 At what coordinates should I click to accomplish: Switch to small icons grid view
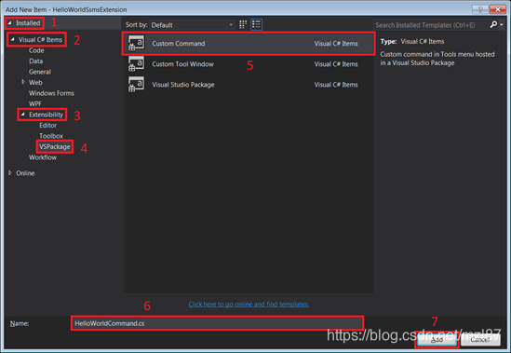click(x=243, y=24)
